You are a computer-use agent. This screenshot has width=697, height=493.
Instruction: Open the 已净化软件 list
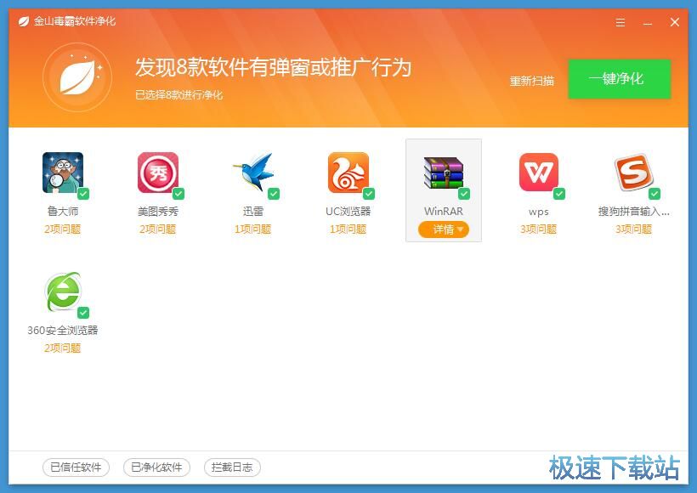point(156,467)
